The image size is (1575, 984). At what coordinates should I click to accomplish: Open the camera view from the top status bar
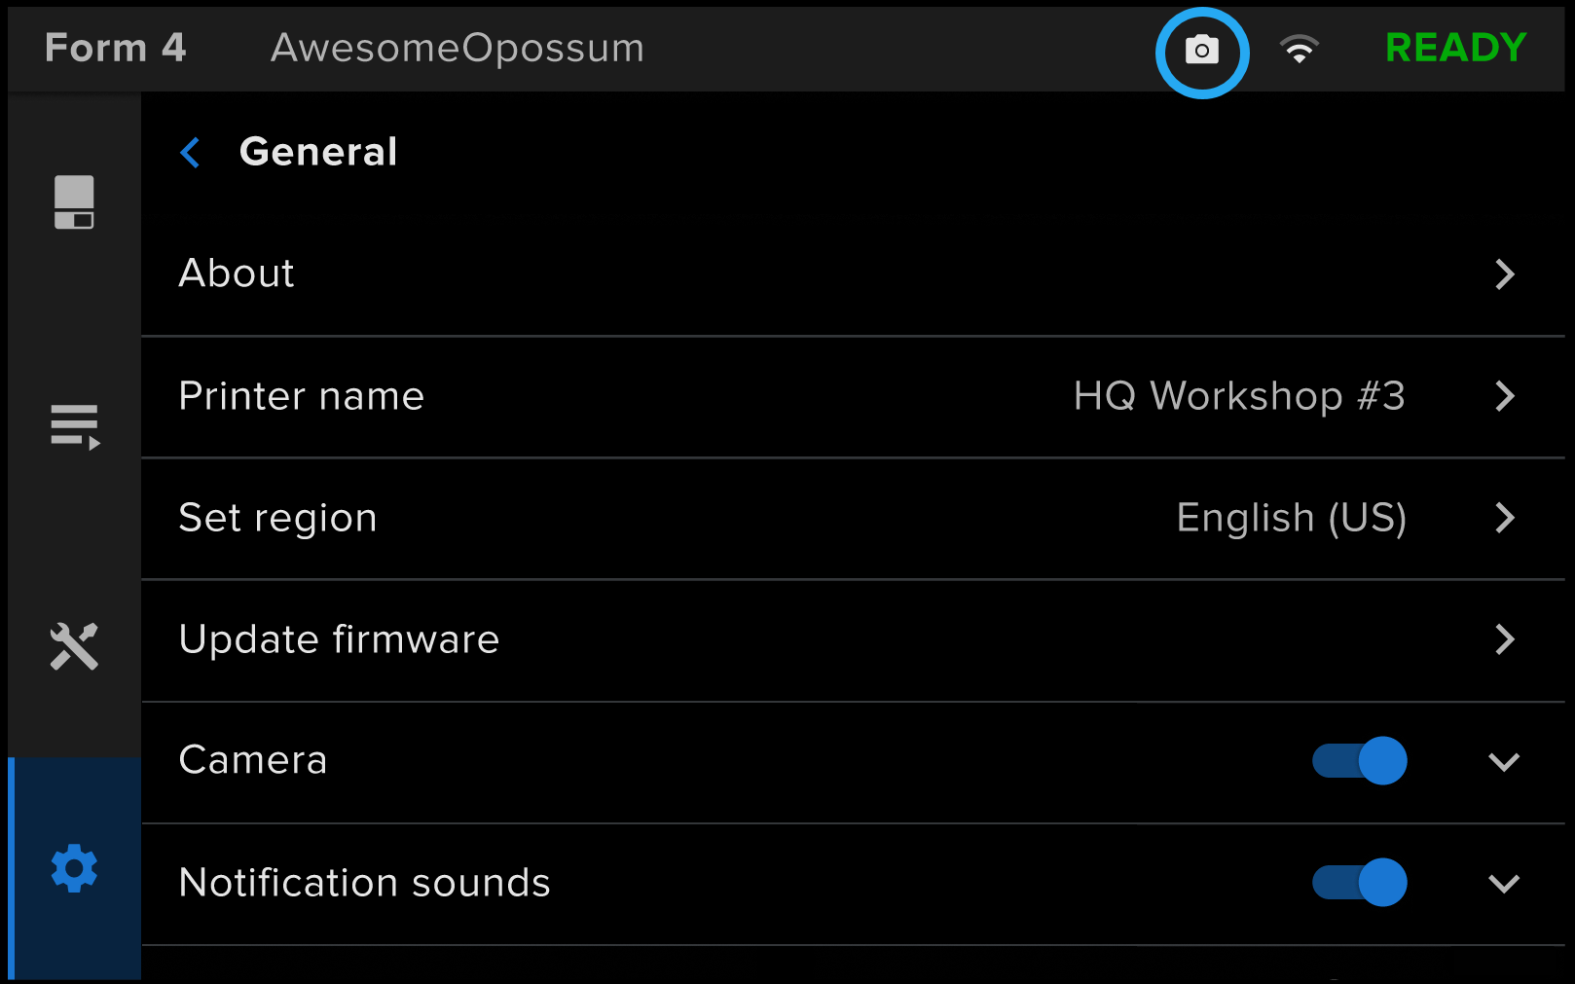pos(1203,52)
